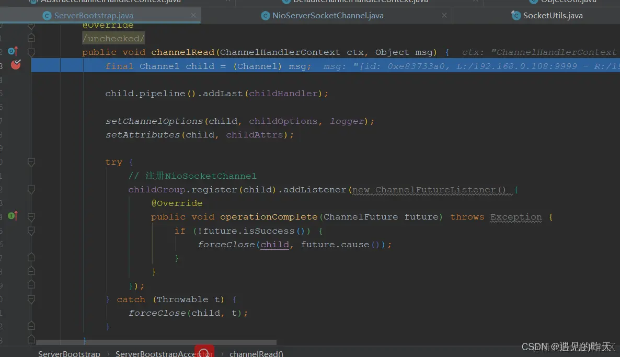Click 'new ChannelFutureListener()' in the addListener call
The height and width of the screenshot is (357, 620).
point(429,190)
